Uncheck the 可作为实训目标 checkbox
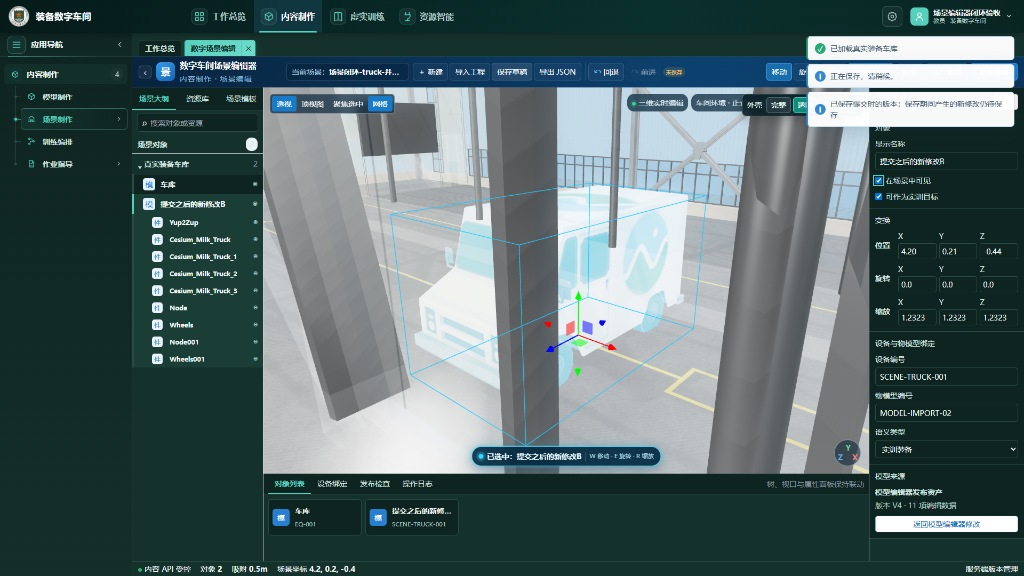Viewport: 1024px width, 576px height. click(x=879, y=197)
